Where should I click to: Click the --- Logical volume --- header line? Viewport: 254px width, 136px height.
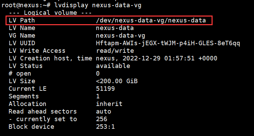(x=50, y=13)
